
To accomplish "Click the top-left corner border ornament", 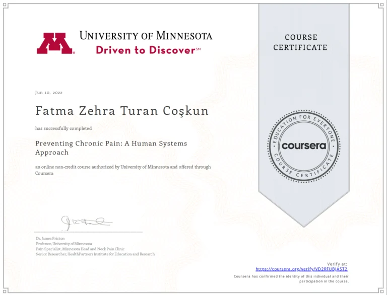I will (6, 6).
